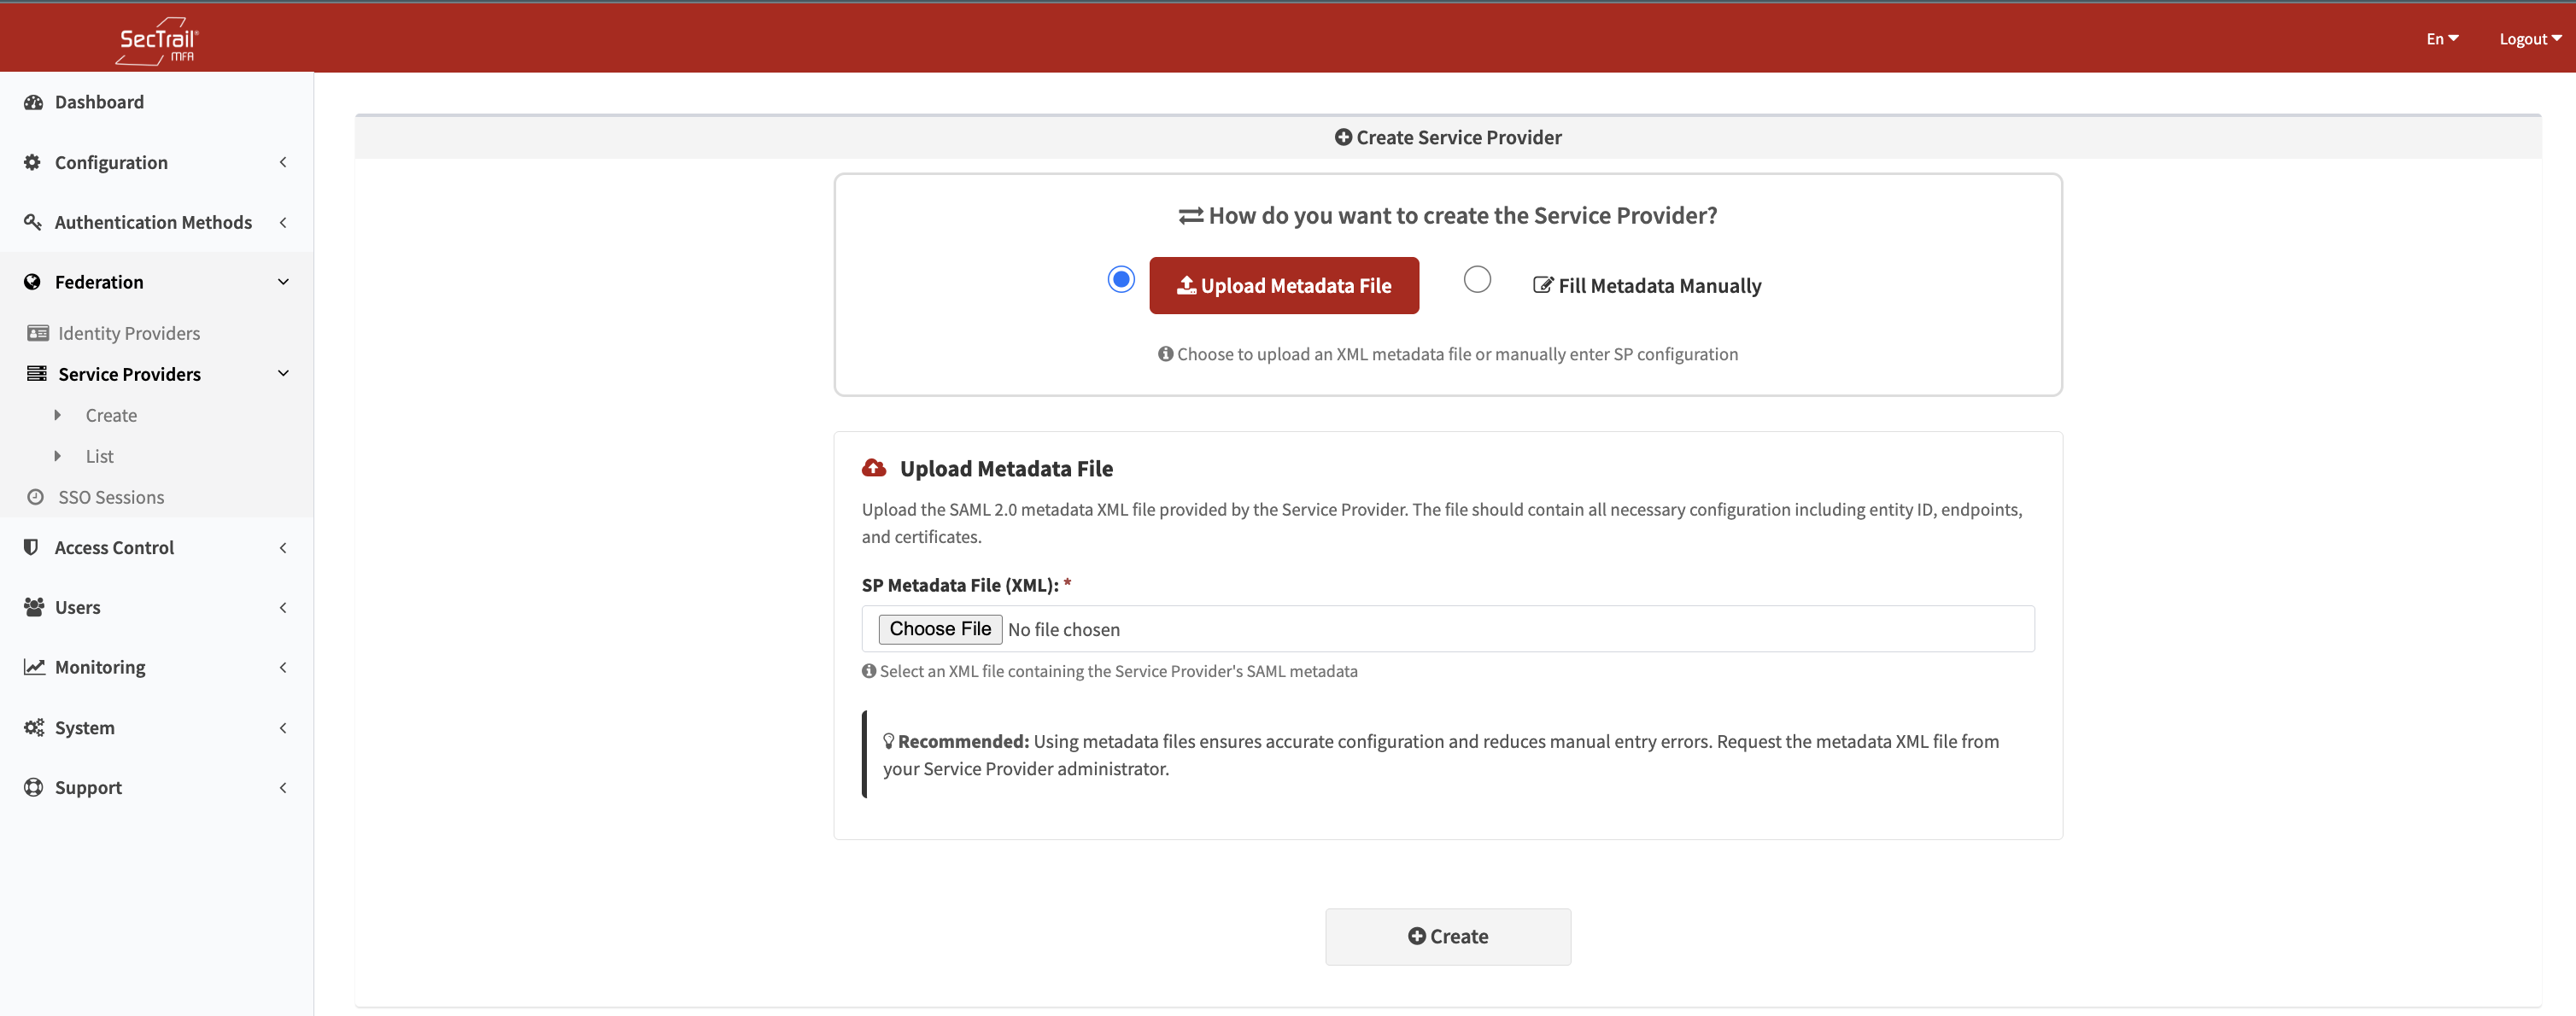This screenshot has height=1016, width=2576.
Task: Click the SecTrail MFA logo
Action: (157, 41)
